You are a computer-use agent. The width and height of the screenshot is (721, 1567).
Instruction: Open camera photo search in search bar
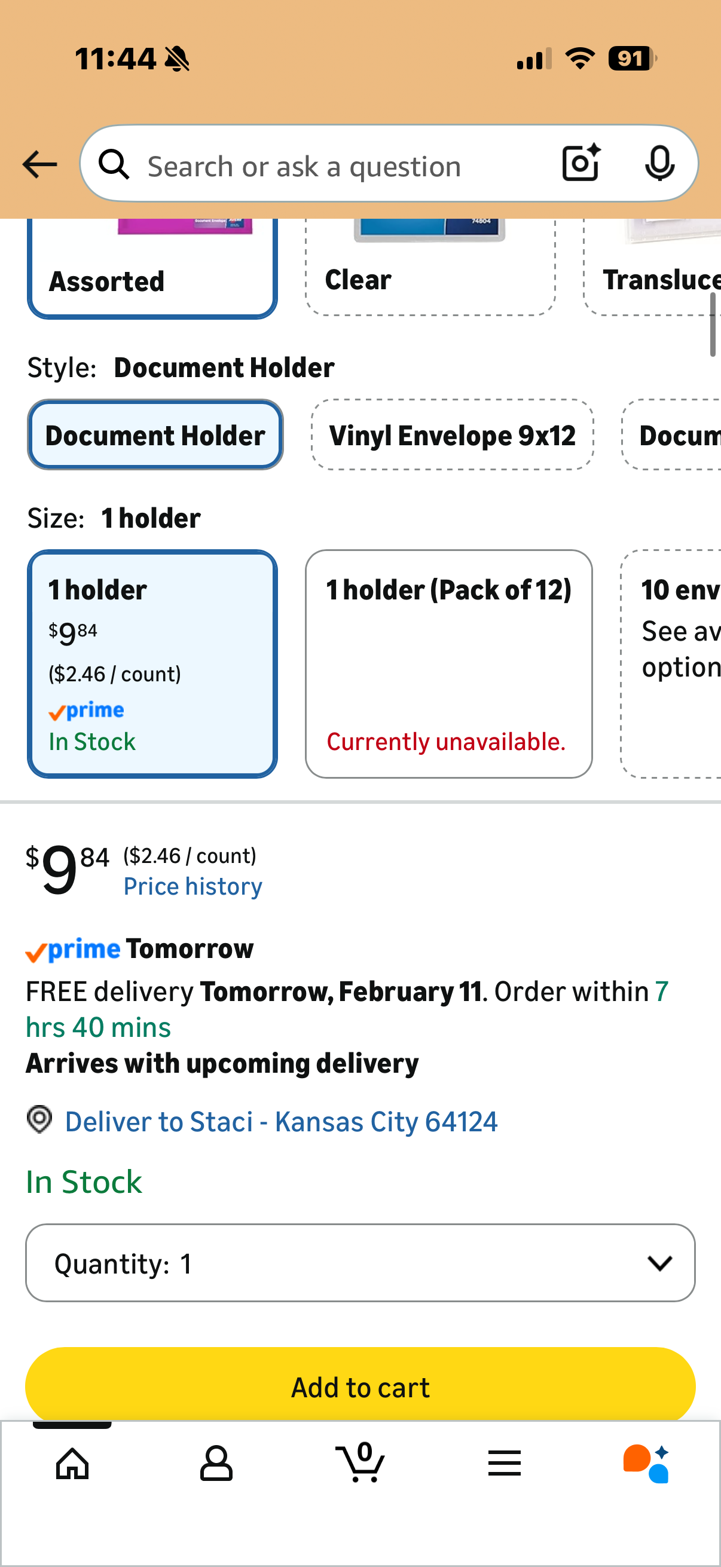pos(579,163)
